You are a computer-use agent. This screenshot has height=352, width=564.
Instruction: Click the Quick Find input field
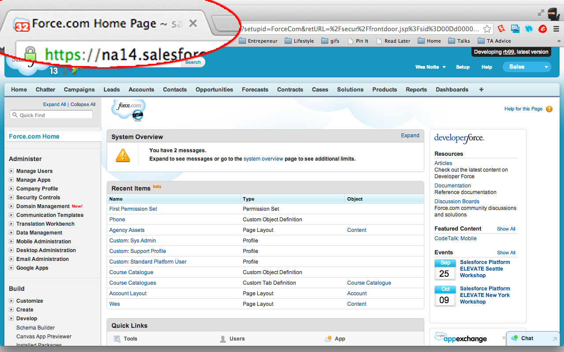click(51, 115)
